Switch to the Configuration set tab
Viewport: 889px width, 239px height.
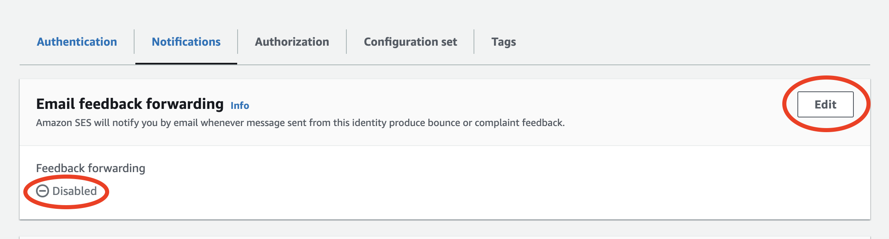(x=411, y=41)
